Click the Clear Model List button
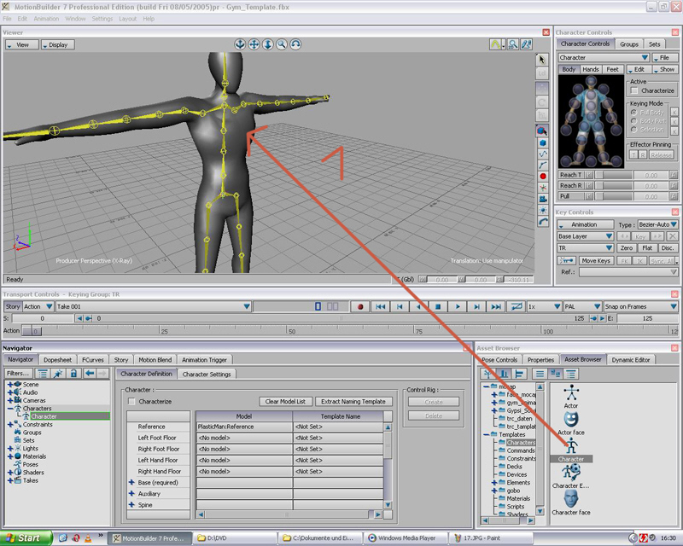 click(x=284, y=401)
